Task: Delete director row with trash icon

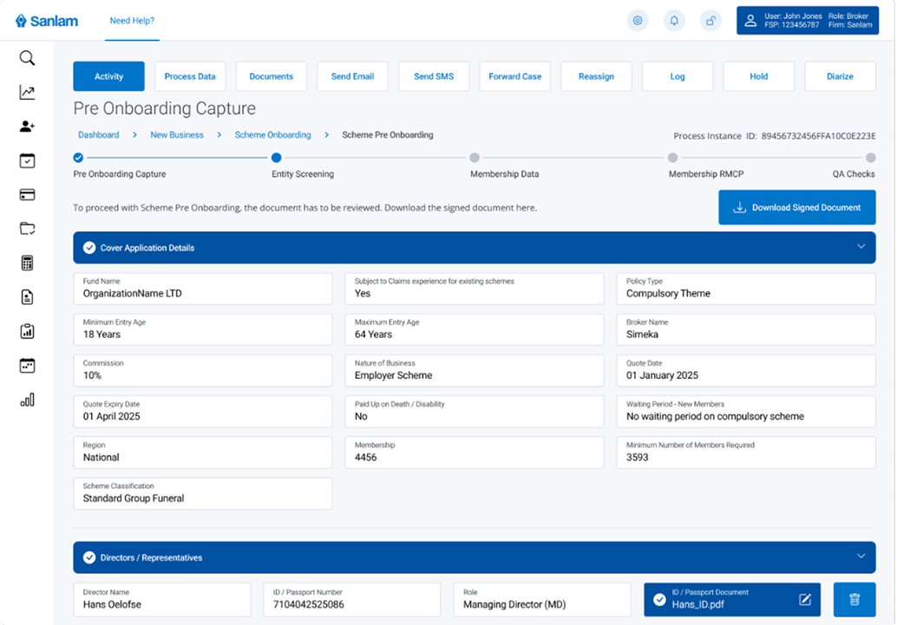Action: 854,599
